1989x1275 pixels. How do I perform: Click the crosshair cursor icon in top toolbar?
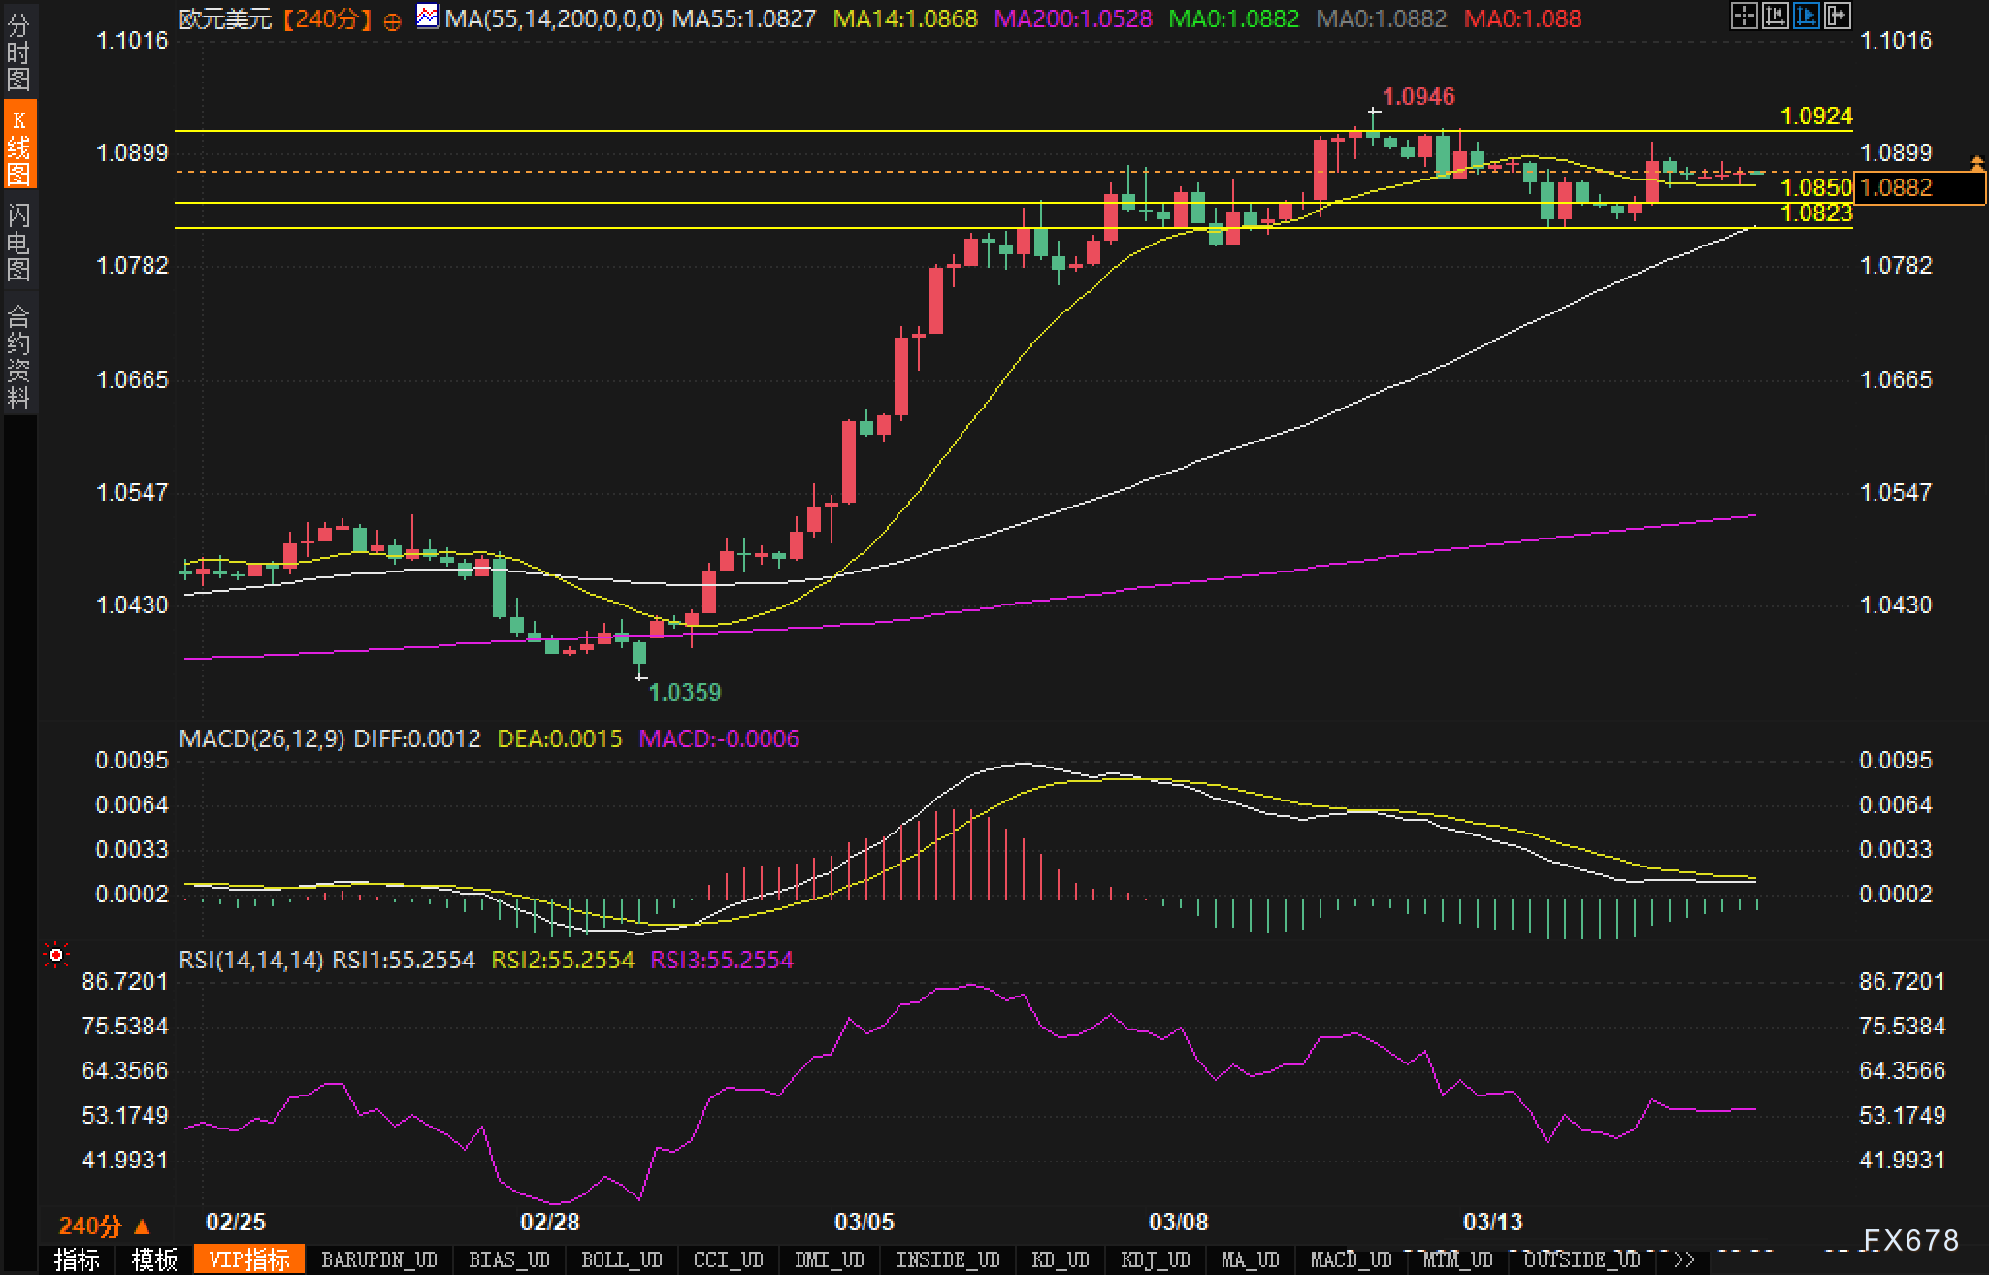pyautogui.click(x=1744, y=16)
